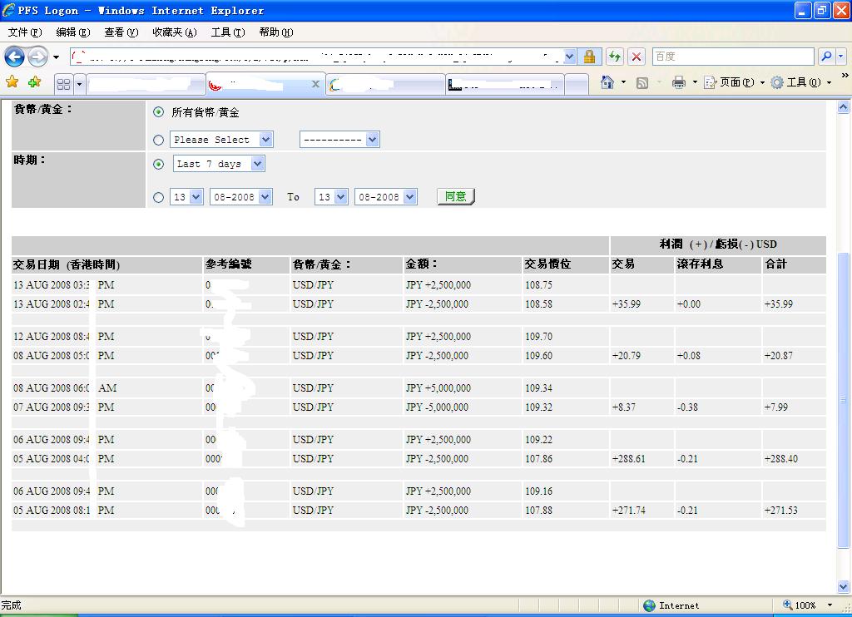Expand the Last 7 days dropdown

pyautogui.click(x=219, y=164)
